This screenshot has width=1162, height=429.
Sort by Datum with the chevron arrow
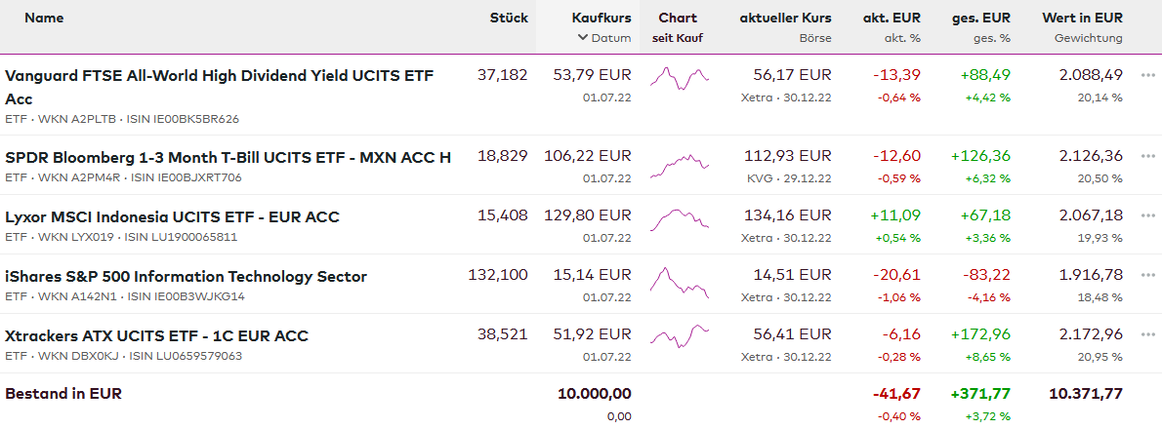(x=583, y=38)
